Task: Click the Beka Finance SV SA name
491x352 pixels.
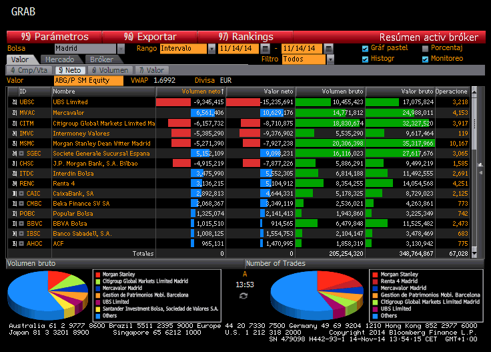Action: (81, 204)
